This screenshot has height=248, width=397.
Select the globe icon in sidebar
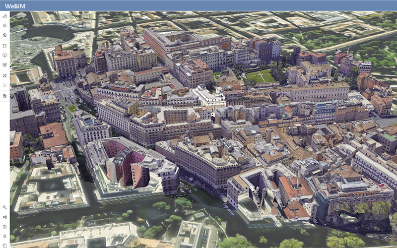coord(4,35)
